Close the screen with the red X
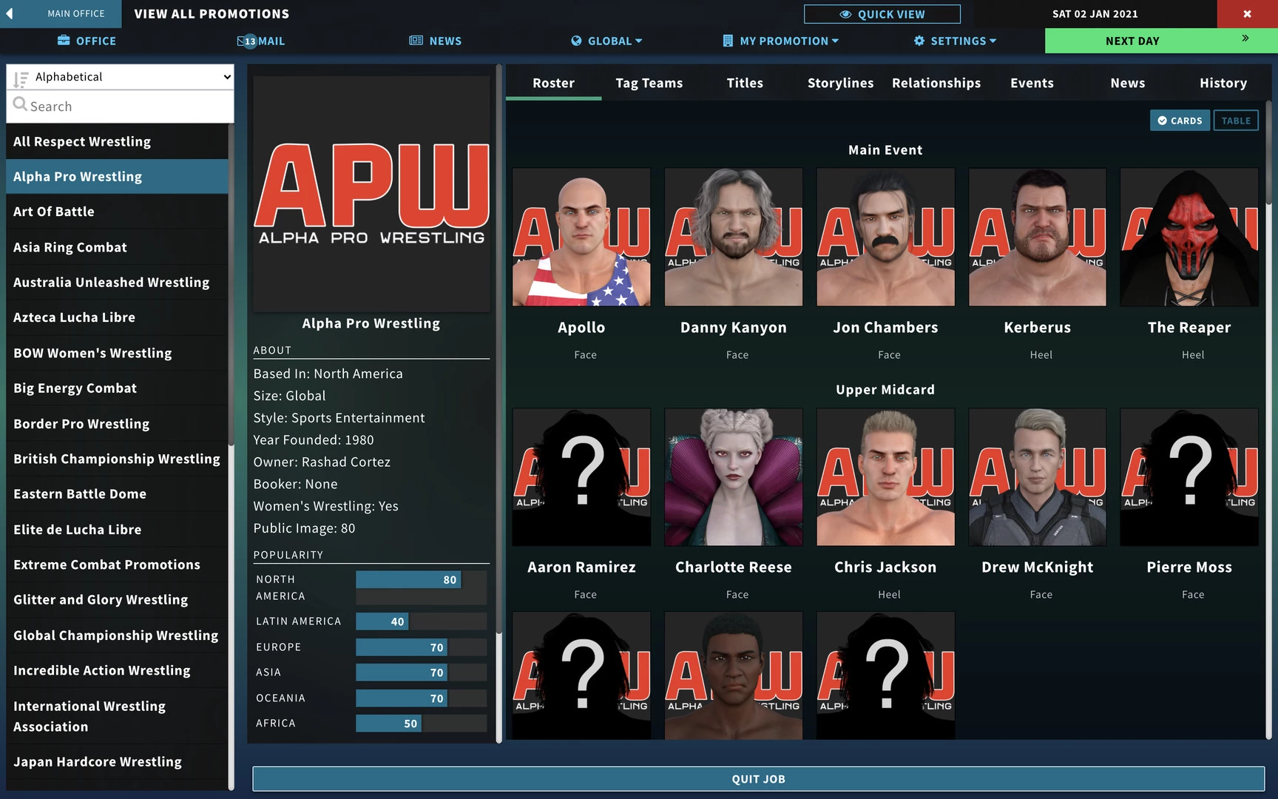This screenshot has height=799, width=1278. tap(1247, 13)
